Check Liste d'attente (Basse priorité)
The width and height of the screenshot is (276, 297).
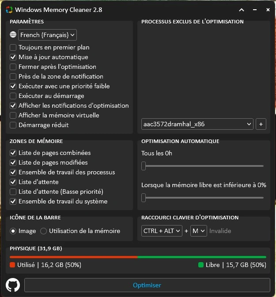click(x=13, y=192)
